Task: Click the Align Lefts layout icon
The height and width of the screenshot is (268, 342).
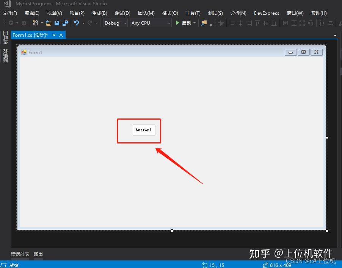Action: pyautogui.click(x=232, y=23)
